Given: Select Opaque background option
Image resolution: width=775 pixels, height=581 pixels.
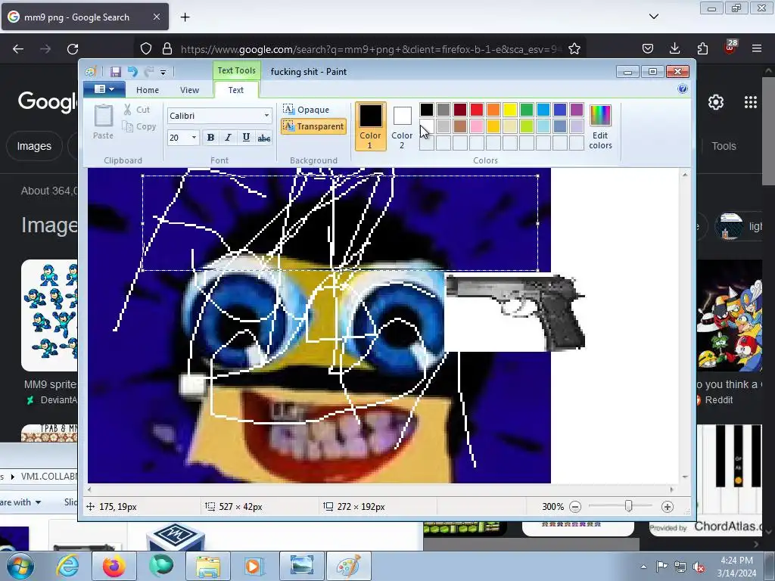Looking at the screenshot, I should 306,109.
